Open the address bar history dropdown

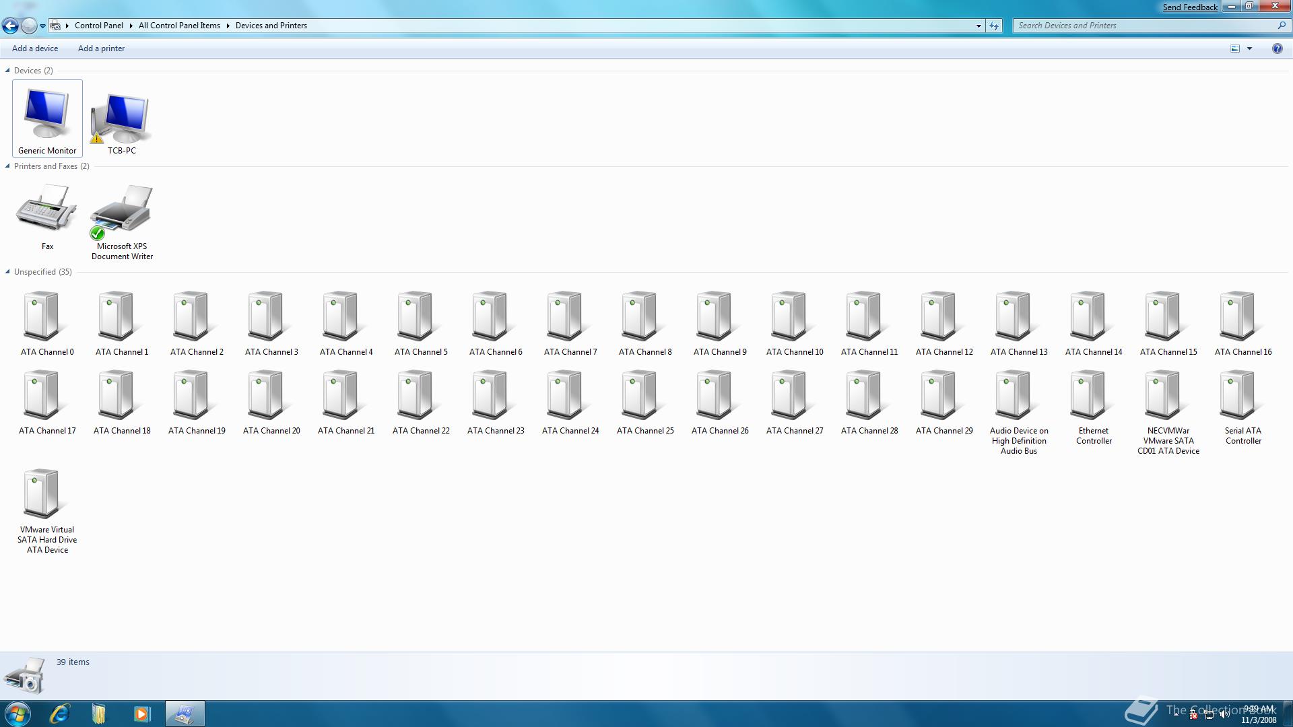pyautogui.click(x=979, y=26)
